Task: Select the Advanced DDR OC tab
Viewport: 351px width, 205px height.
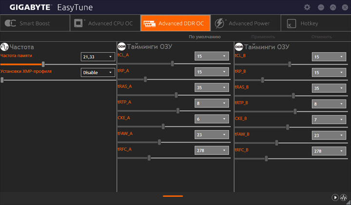Action: tap(175, 23)
